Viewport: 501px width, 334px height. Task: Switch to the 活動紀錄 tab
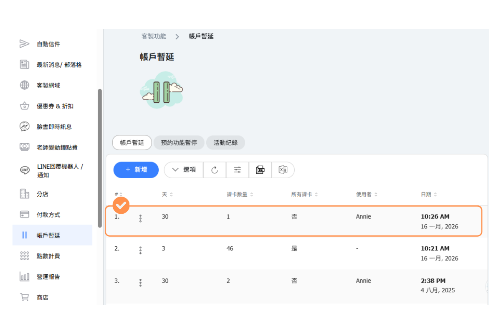[225, 142]
